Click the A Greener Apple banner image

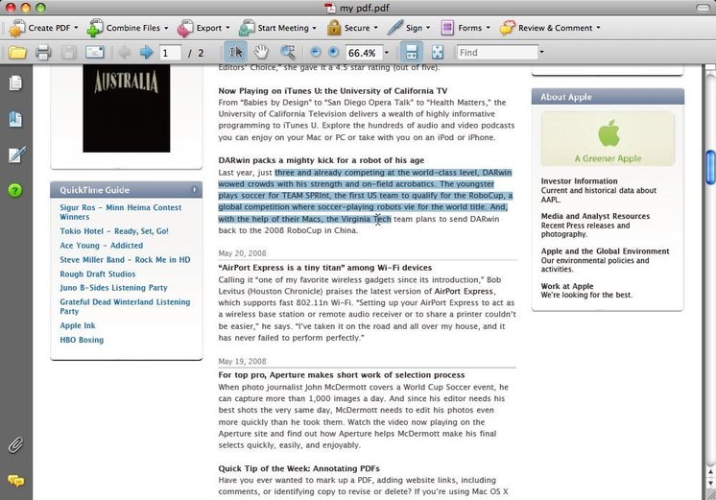pyautogui.click(x=608, y=139)
